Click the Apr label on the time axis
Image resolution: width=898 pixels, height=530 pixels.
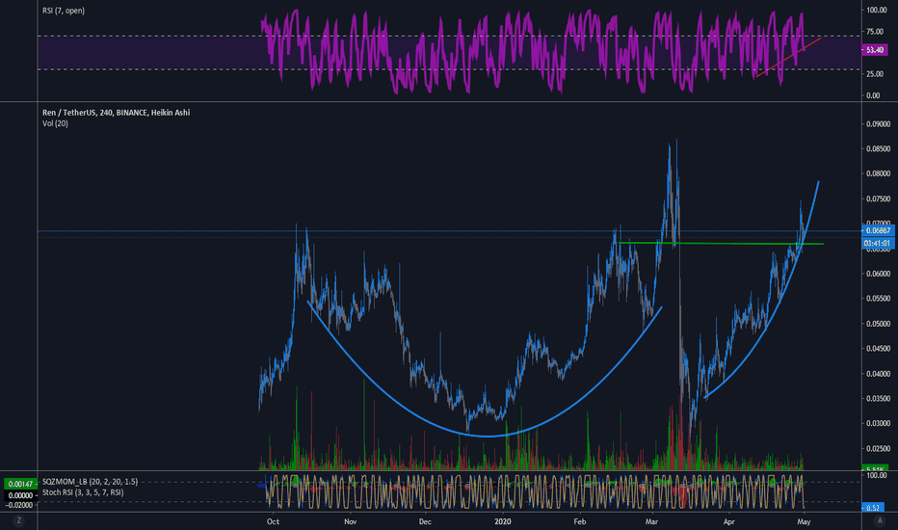[x=728, y=521]
